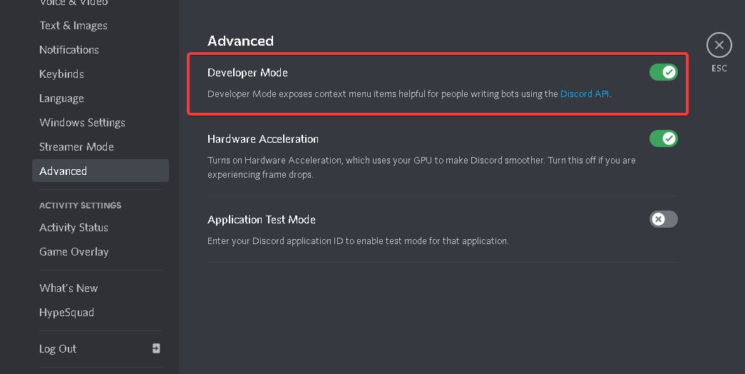Go to Notifications settings

point(69,50)
